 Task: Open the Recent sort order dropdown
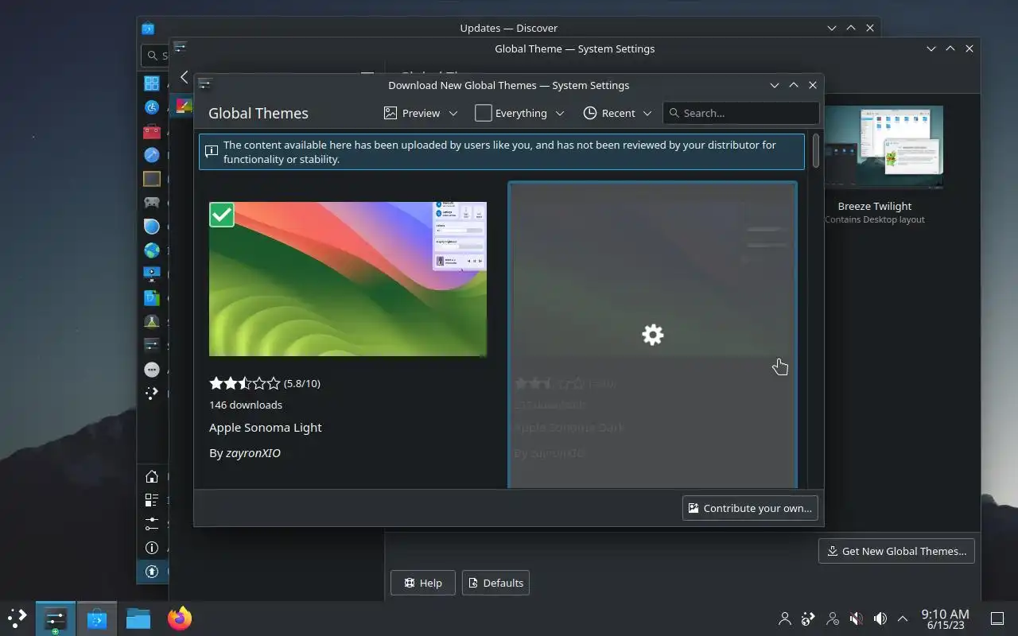click(x=617, y=113)
